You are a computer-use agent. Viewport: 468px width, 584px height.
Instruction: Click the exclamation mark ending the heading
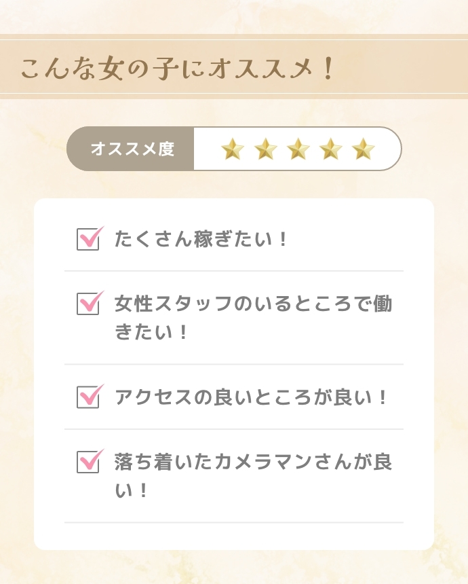[x=328, y=69]
